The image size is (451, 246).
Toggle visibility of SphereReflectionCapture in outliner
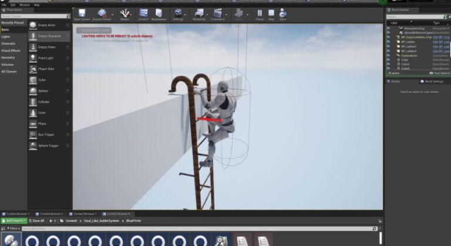click(x=388, y=33)
